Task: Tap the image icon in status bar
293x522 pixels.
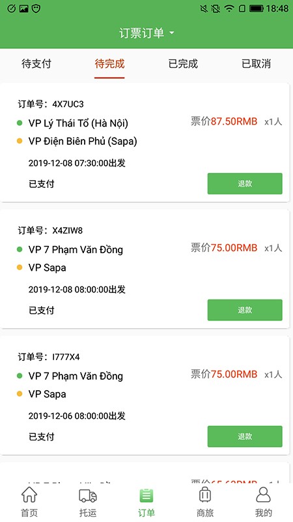Action: (x=23, y=8)
